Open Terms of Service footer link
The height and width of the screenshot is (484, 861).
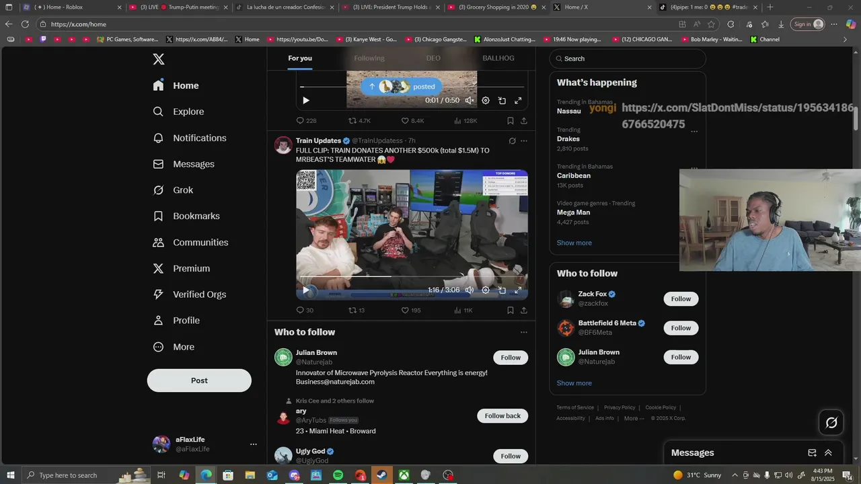[575, 407]
